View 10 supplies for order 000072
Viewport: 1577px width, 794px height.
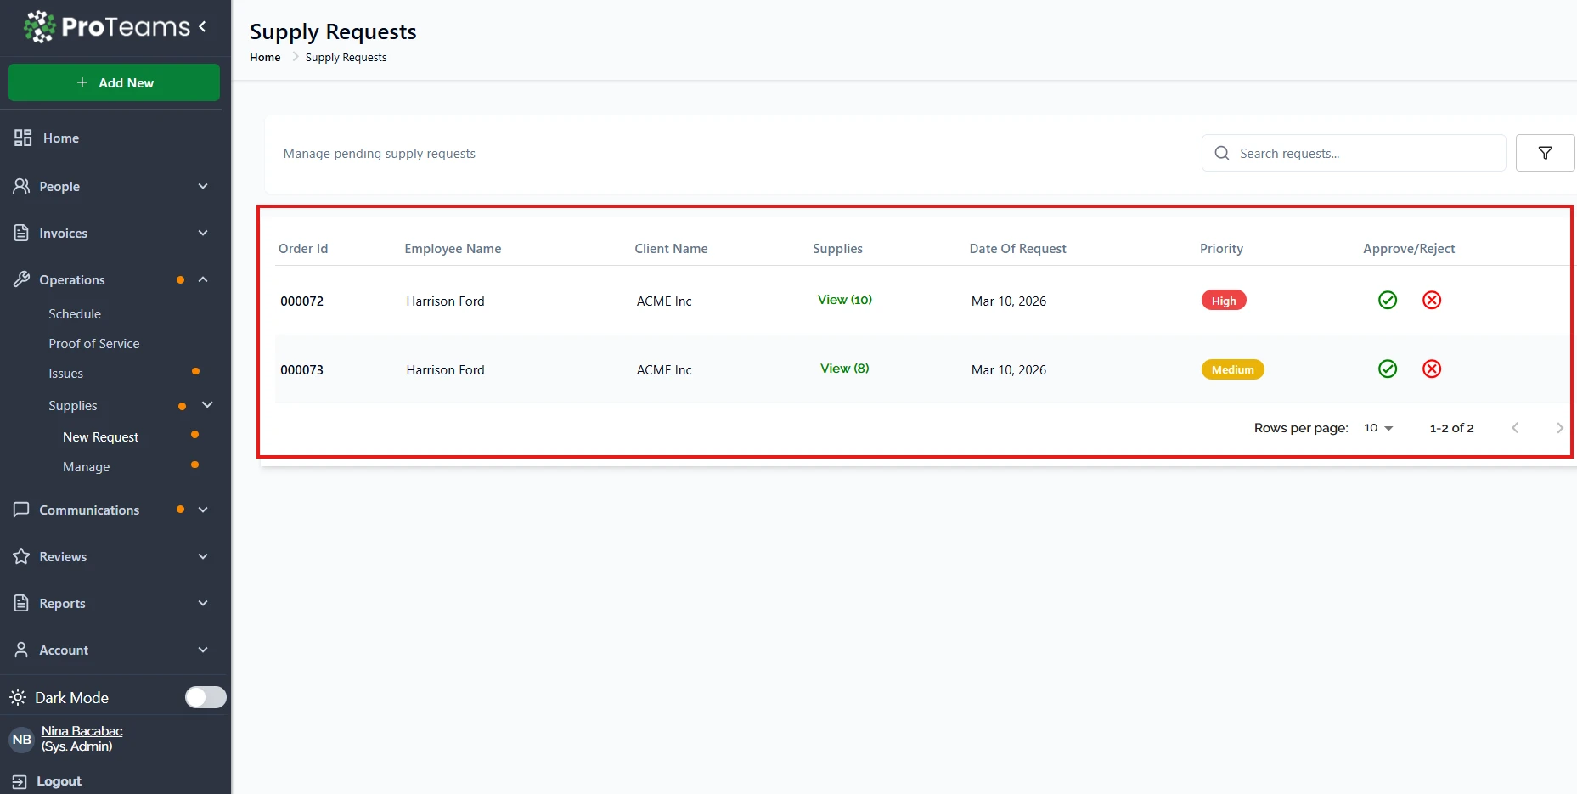click(x=844, y=300)
